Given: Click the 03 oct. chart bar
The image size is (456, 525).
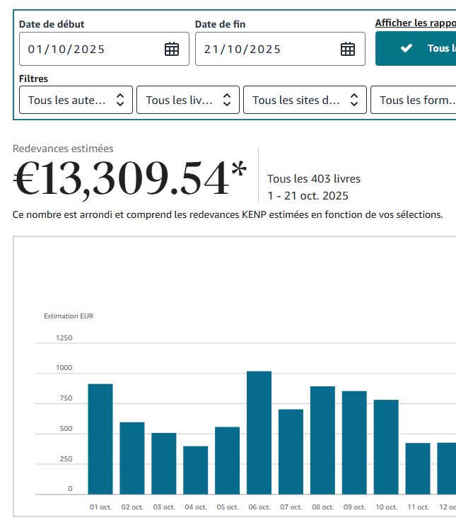Looking at the screenshot, I should [164, 463].
